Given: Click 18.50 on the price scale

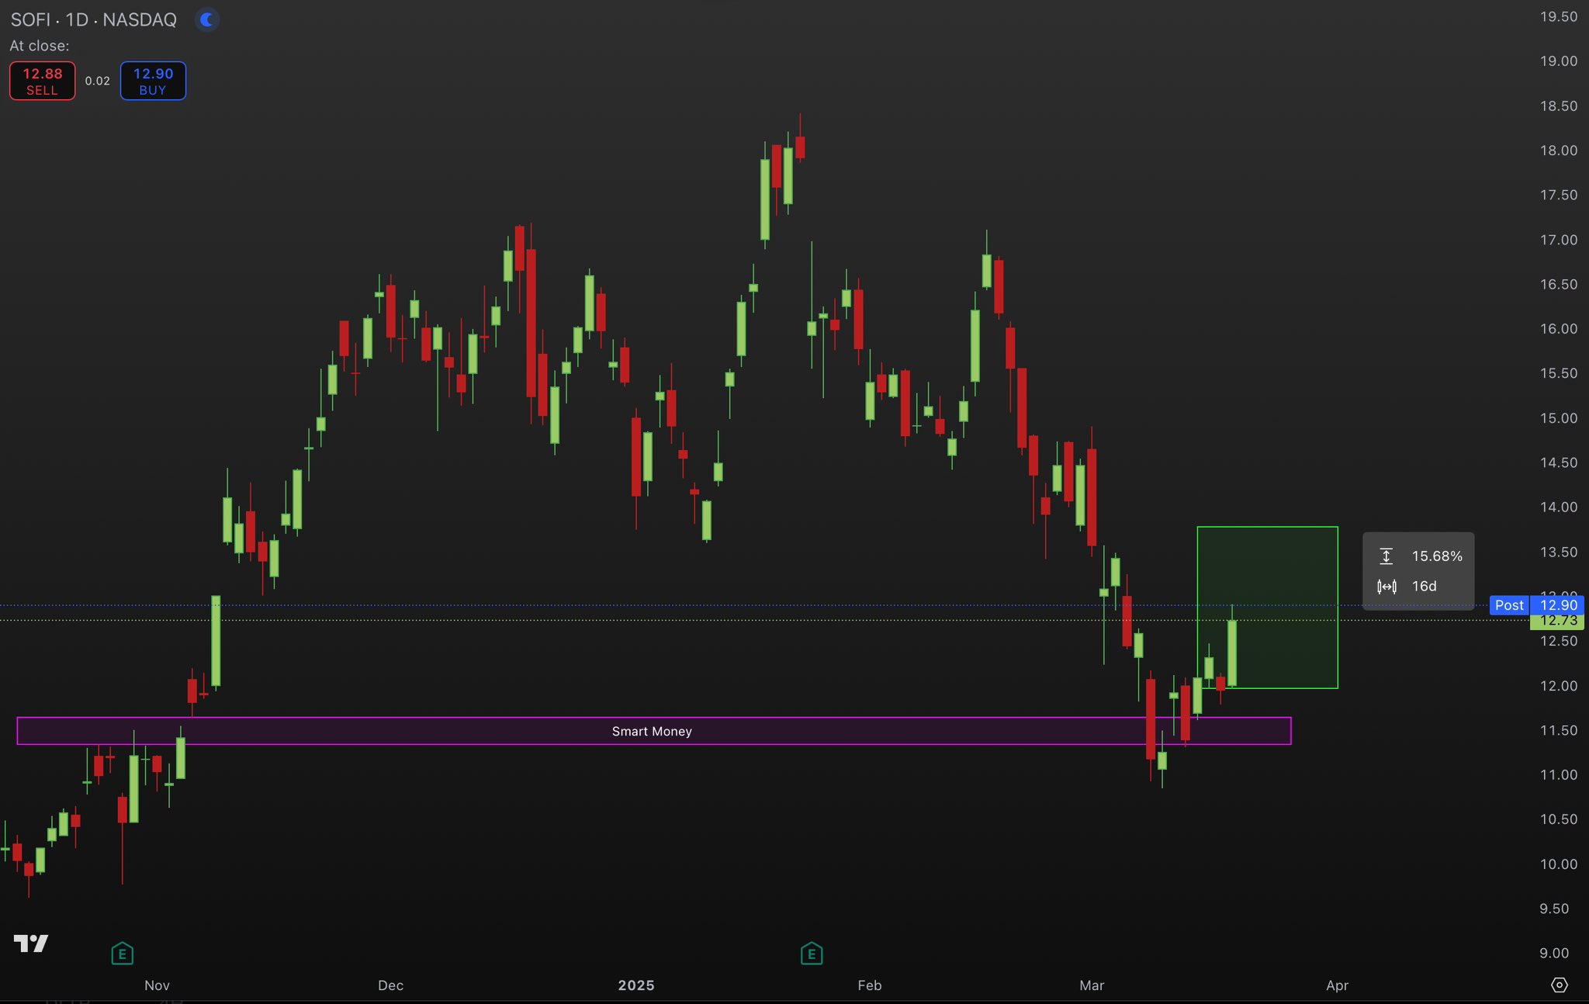Looking at the screenshot, I should 1558,106.
